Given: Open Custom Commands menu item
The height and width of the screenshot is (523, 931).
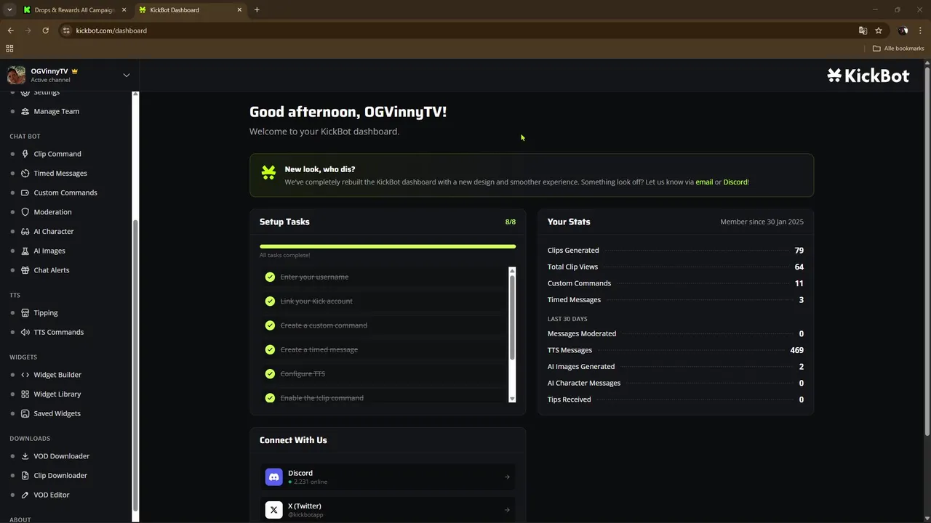Looking at the screenshot, I should 65,192.
